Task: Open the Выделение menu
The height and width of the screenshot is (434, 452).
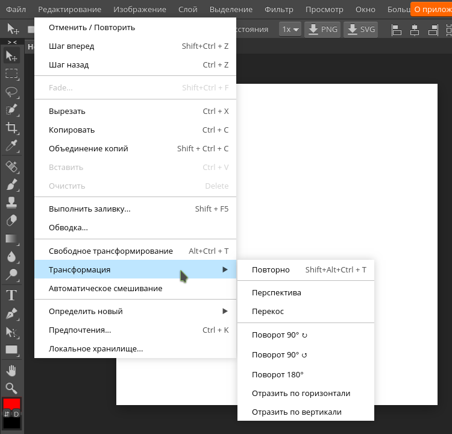Action: (231, 10)
